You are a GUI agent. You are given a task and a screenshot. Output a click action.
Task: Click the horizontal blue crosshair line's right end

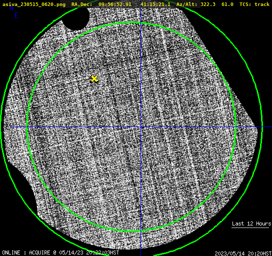[267, 127]
